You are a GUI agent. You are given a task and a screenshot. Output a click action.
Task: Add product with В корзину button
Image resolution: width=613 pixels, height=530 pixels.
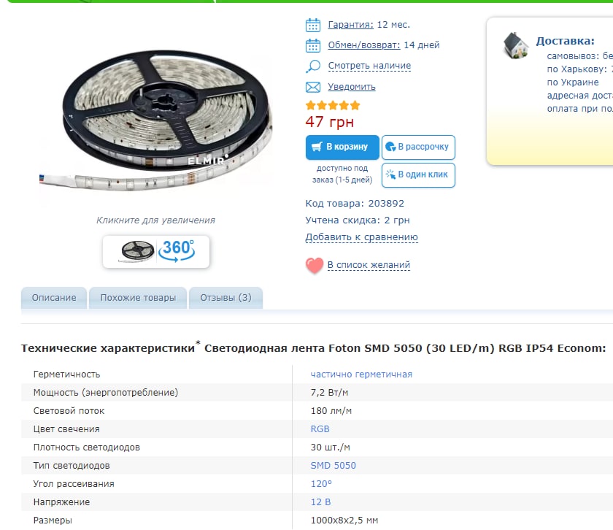coord(342,147)
